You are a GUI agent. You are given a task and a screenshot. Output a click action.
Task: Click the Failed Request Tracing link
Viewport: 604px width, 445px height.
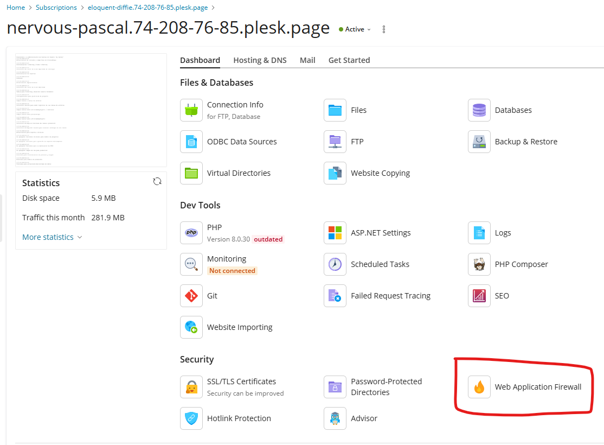click(x=390, y=296)
